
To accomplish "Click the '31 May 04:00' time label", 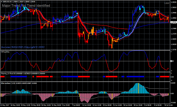I will coord(56,105).
